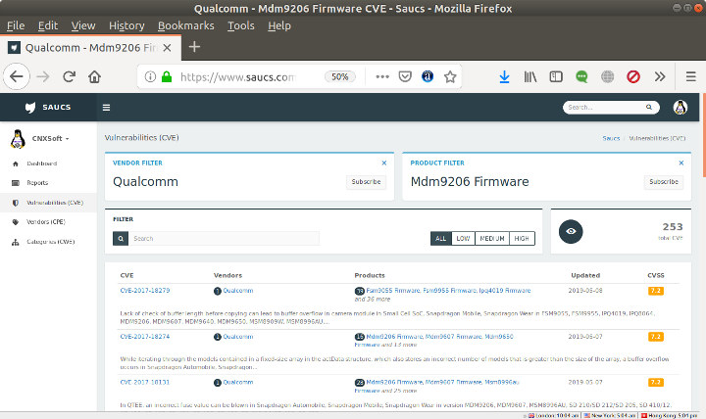Viewport: 706px width, 419px height.
Task: Open the History menu
Action: (126, 25)
